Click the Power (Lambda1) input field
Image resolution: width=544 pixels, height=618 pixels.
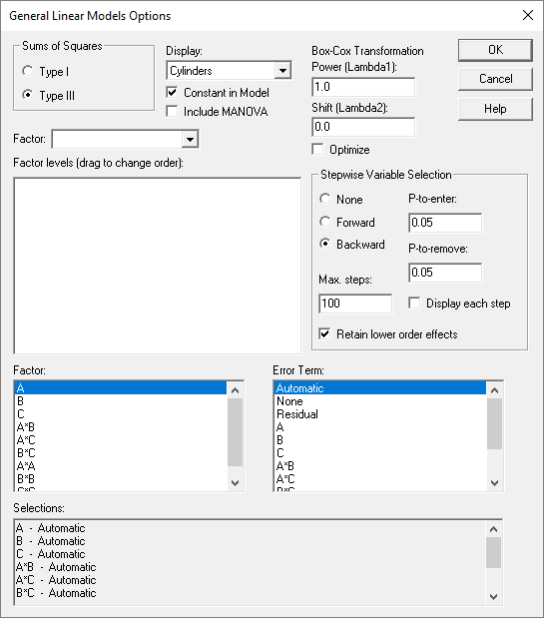pos(363,87)
